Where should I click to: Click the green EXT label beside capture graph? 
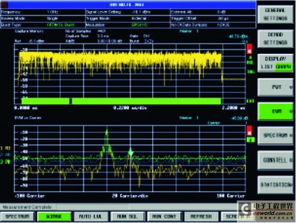tap(250, 101)
